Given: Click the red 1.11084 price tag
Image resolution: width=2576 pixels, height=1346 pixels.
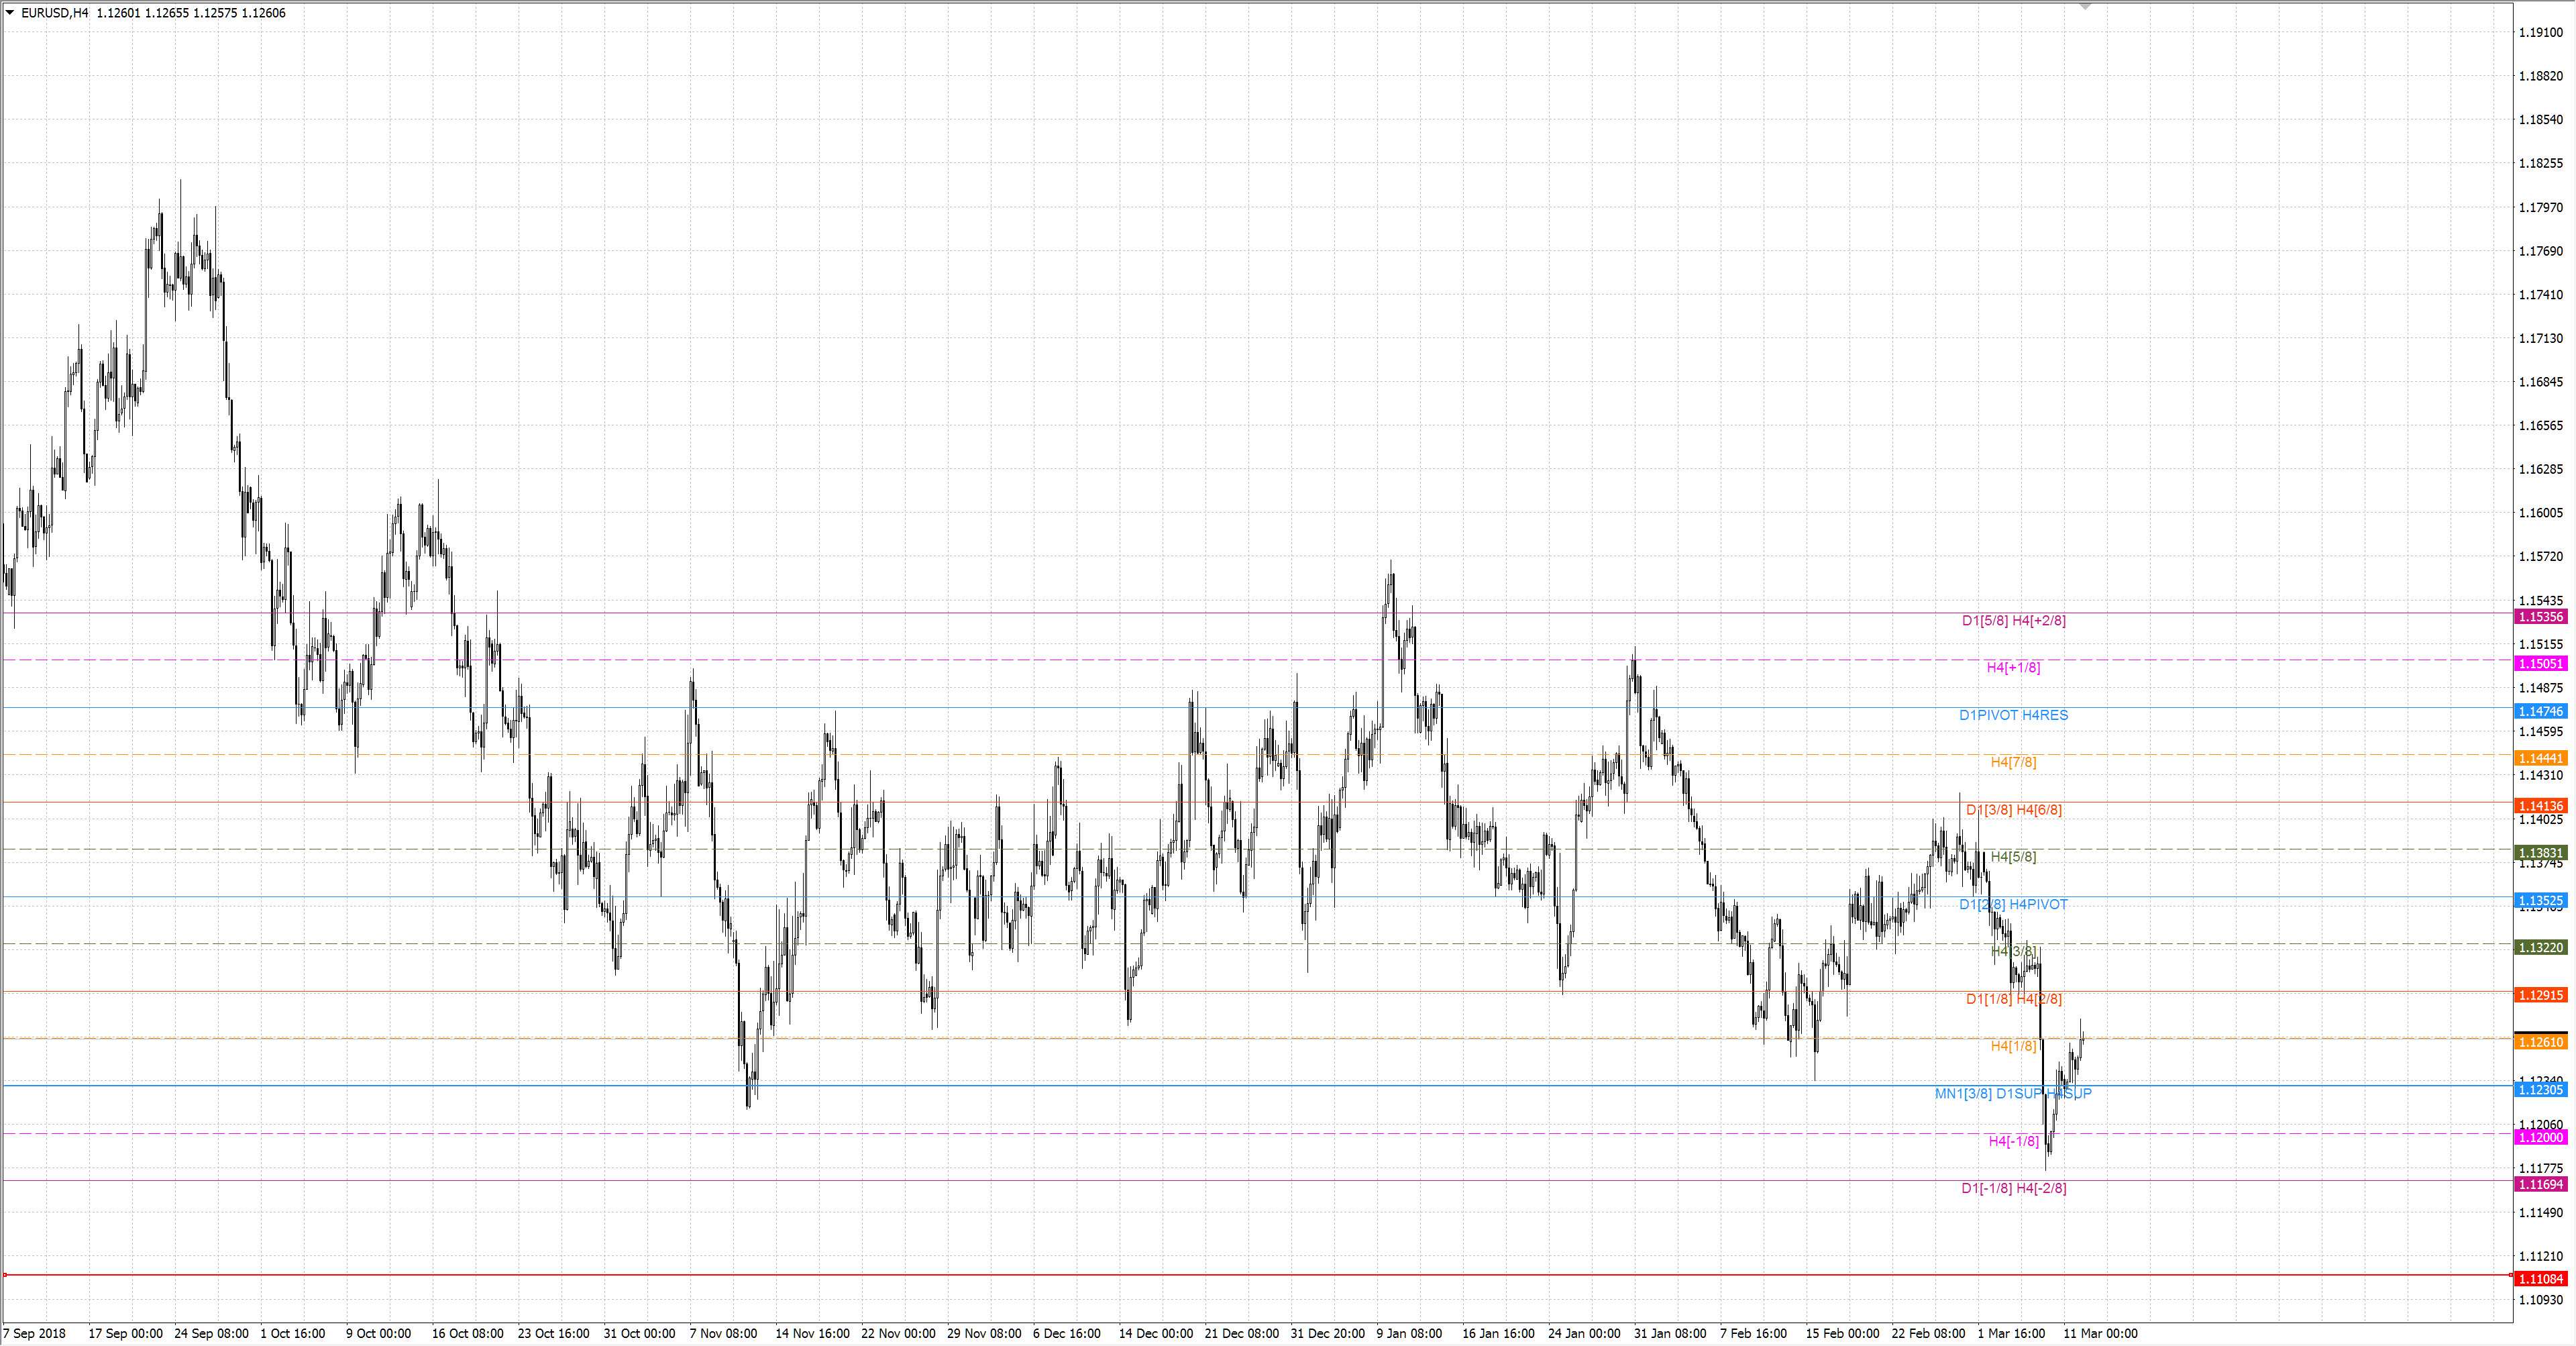Looking at the screenshot, I should point(2540,1279).
